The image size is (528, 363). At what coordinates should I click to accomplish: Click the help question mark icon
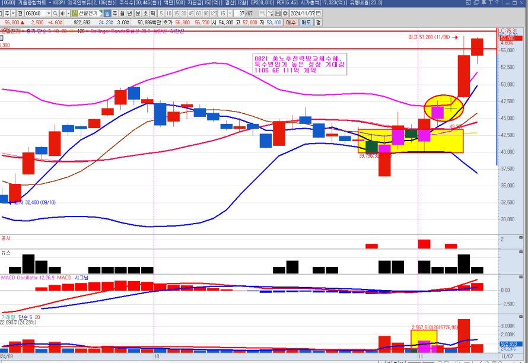[x=497, y=2]
